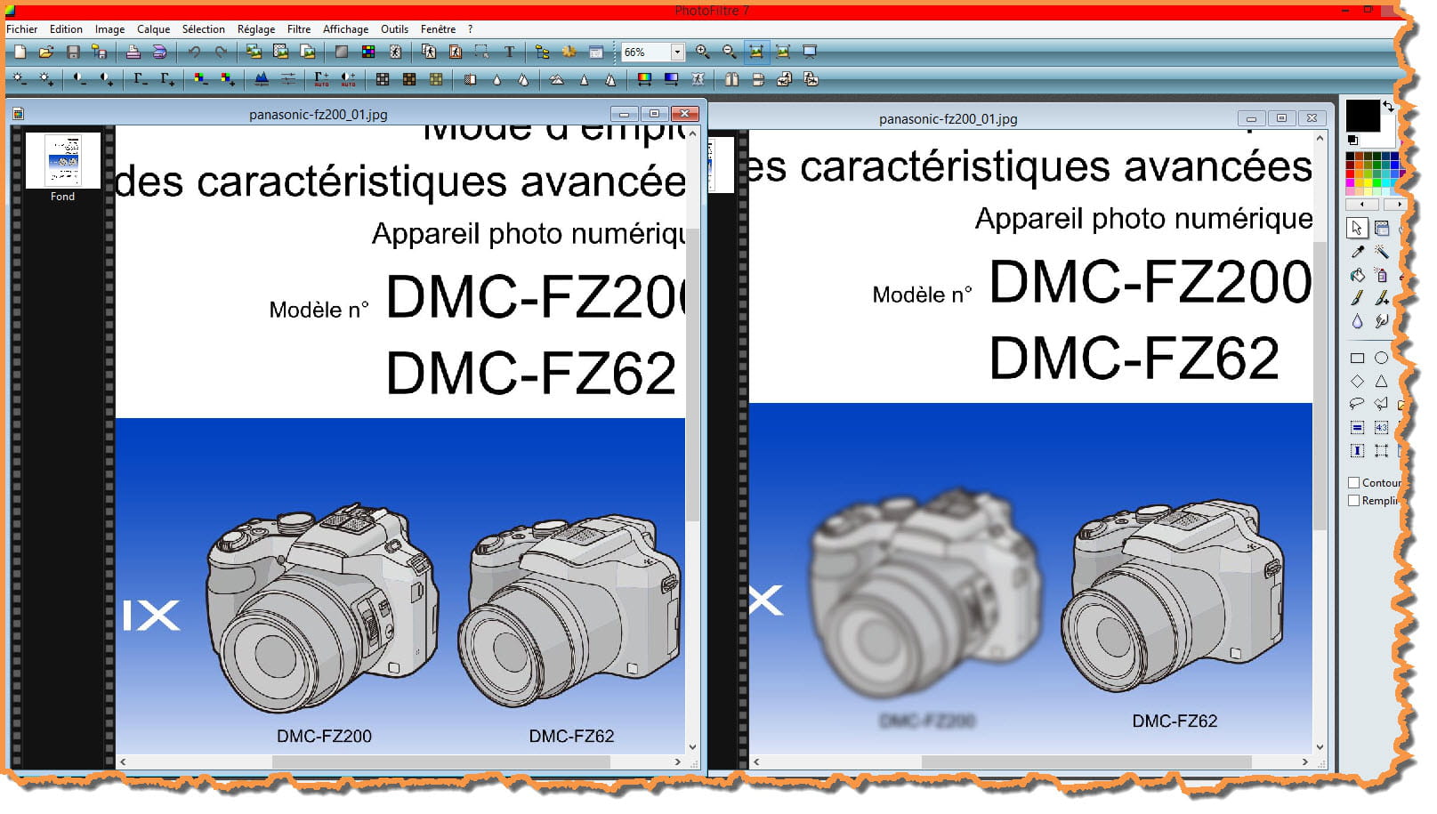Click the Auto levels icon
Viewport: 1437px width, 814px height.
pyautogui.click(x=321, y=79)
